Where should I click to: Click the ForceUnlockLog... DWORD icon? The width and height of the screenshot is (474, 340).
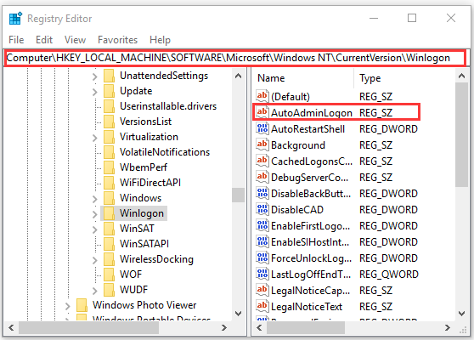tap(262, 258)
